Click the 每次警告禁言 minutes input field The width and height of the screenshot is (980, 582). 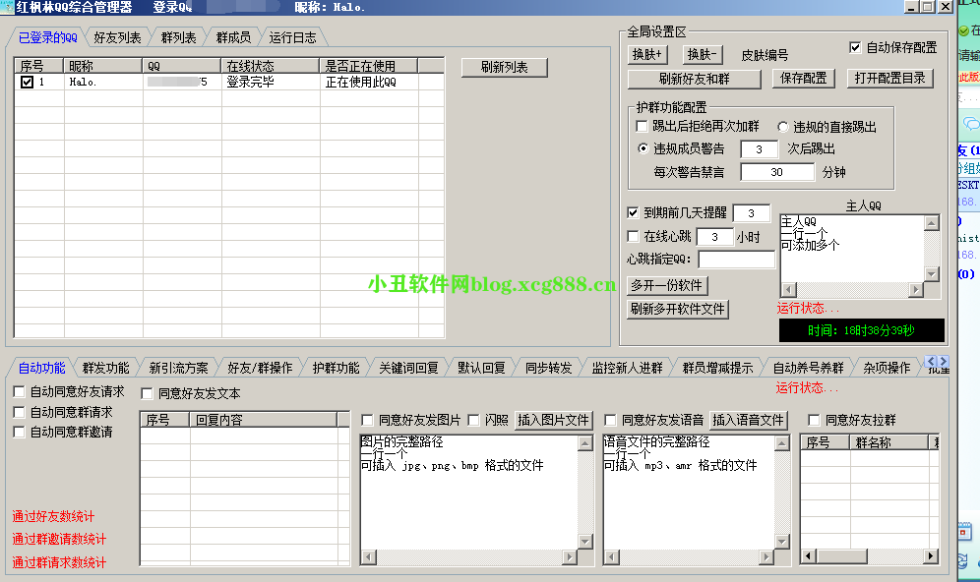point(777,172)
